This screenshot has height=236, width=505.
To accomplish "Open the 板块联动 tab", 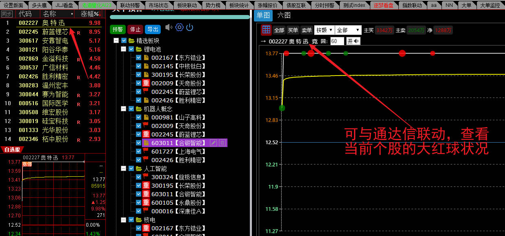I will pos(187,5).
